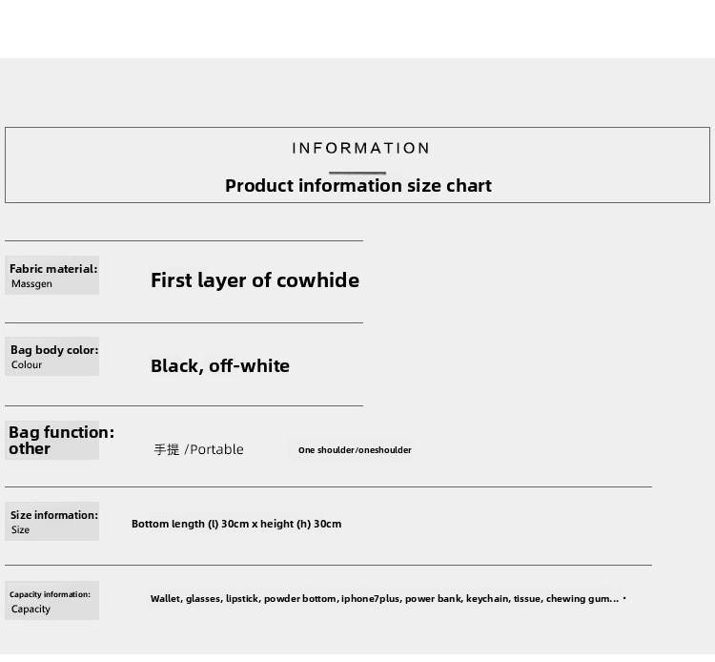Viewport: 715px width, 662px height.
Task: Click the Capacity information label
Action: 50,594
